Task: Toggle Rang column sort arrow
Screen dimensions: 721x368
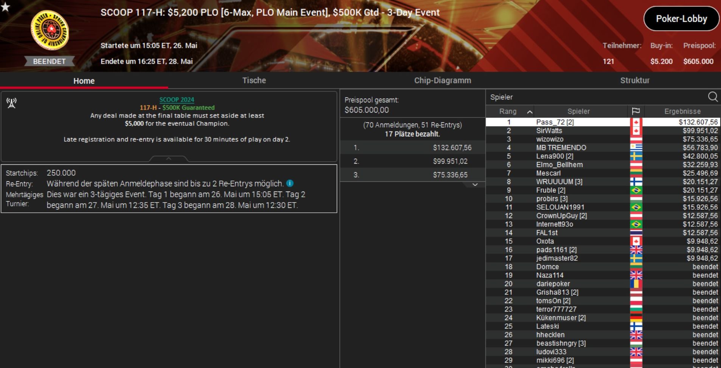Action: (x=530, y=112)
